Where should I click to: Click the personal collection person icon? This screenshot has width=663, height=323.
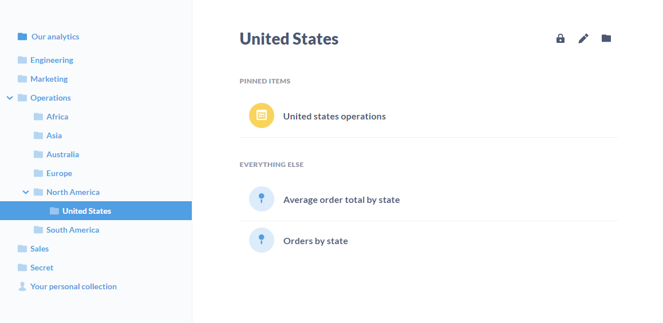(22, 286)
